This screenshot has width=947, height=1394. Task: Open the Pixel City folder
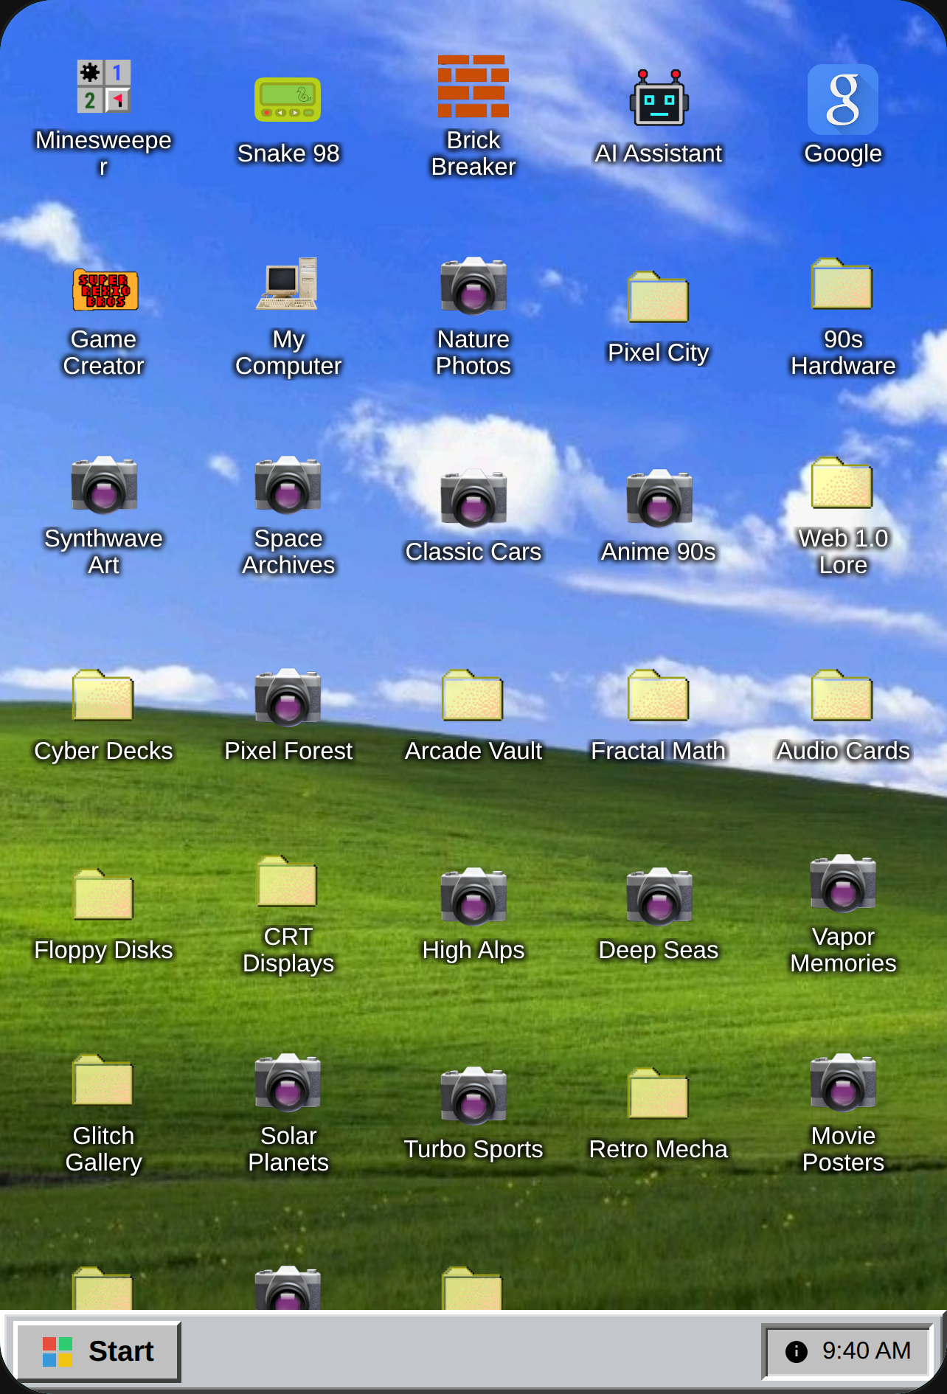pos(658,297)
